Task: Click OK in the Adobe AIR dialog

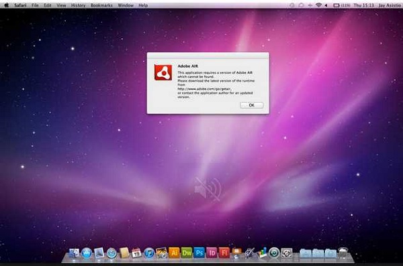Action: 252,105
